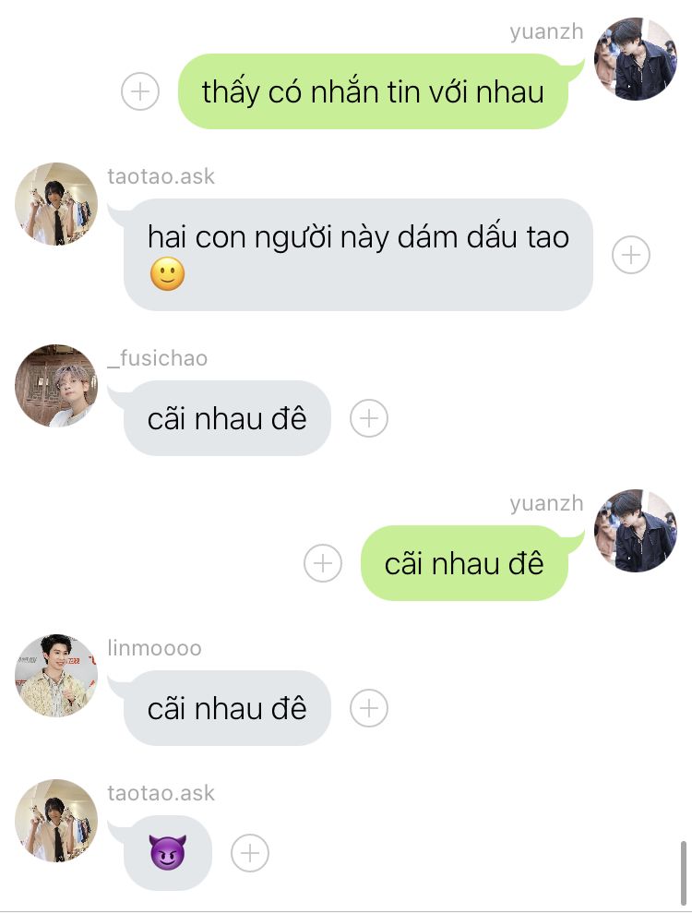692x914 pixels.
Task: Open yuanzh's top avatar photo
Action: [x=636, y=59]
